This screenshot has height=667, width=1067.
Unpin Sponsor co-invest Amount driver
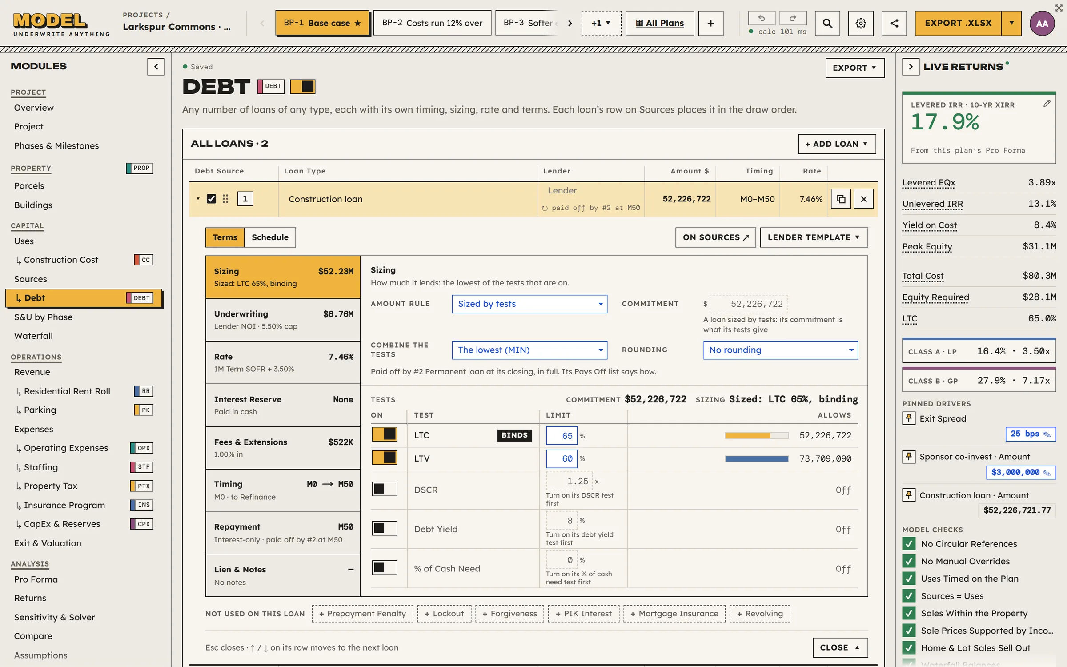pyautogui.click(x=909, y=457)
